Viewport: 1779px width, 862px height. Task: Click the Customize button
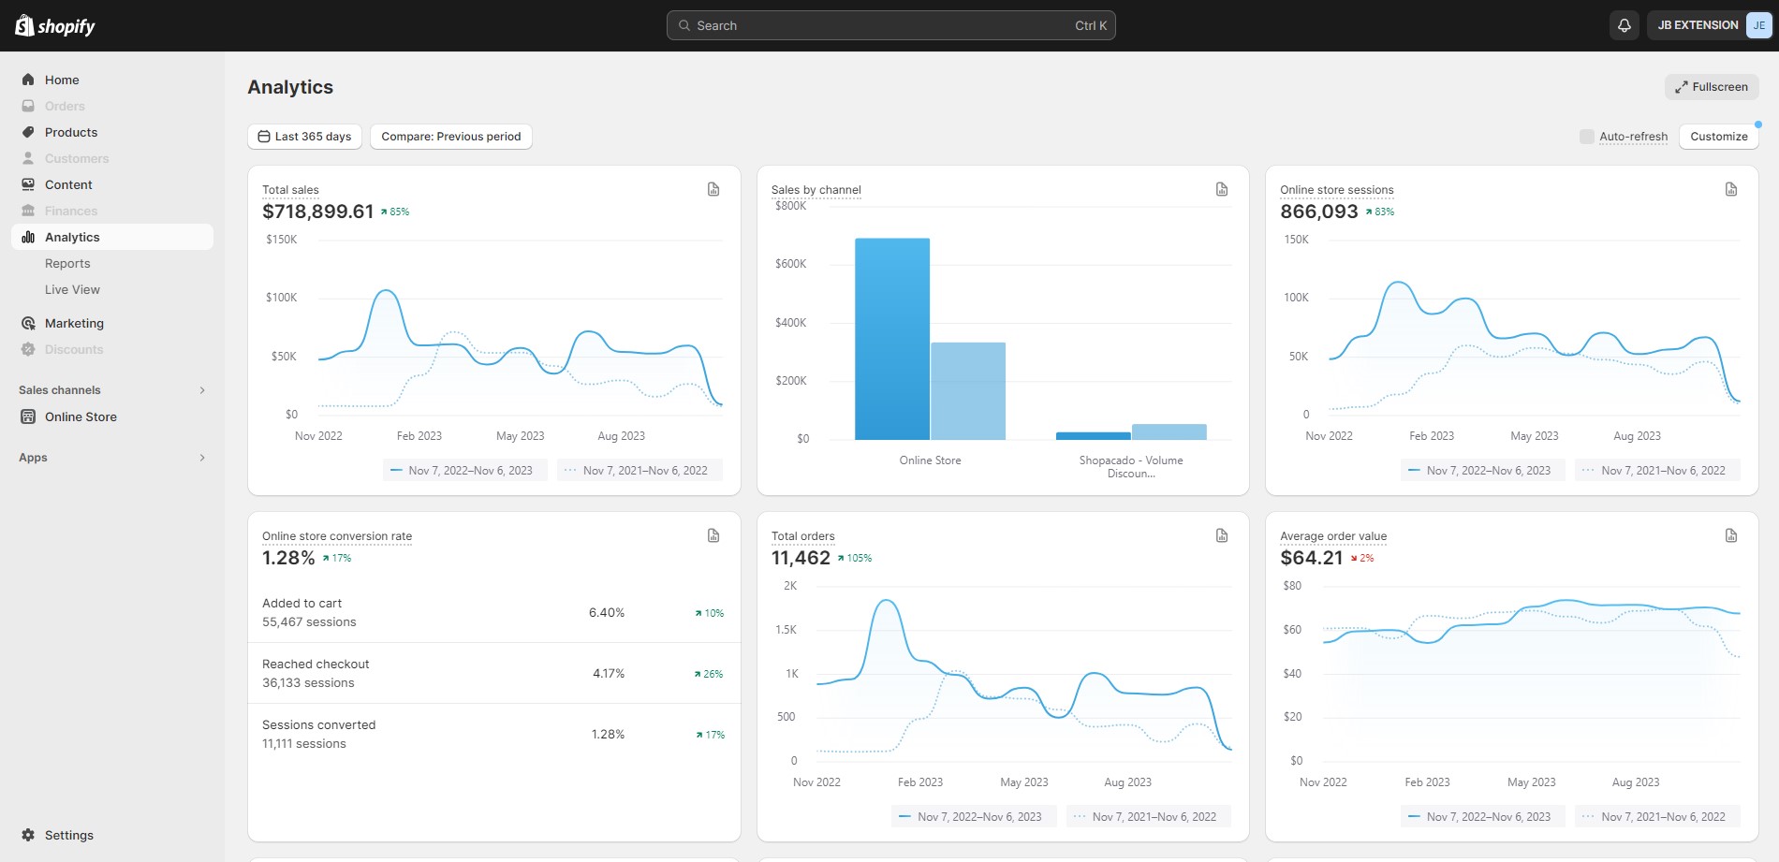tap(1718, 137)
